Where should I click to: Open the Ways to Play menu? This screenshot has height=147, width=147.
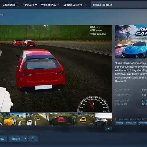coord(50,5)
